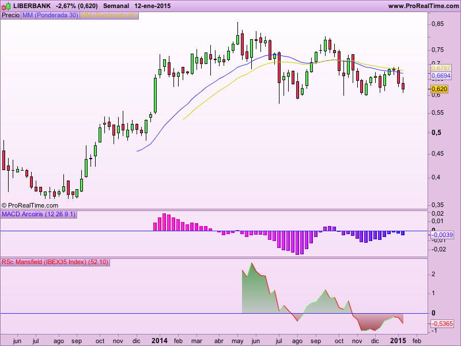The width and height of the screenshot is (461, 346).
Task: Click the Mansfield value tag -0,5365
Action: point(442,324)
